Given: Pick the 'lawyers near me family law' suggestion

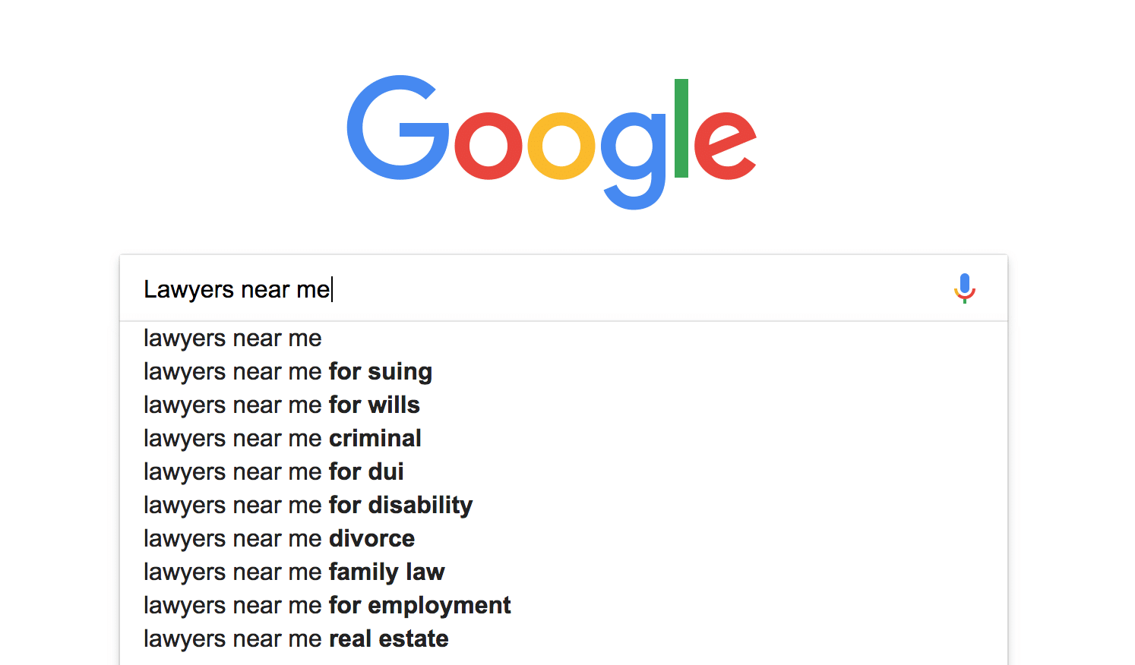Looking at the screenshot, I should 564,572.
